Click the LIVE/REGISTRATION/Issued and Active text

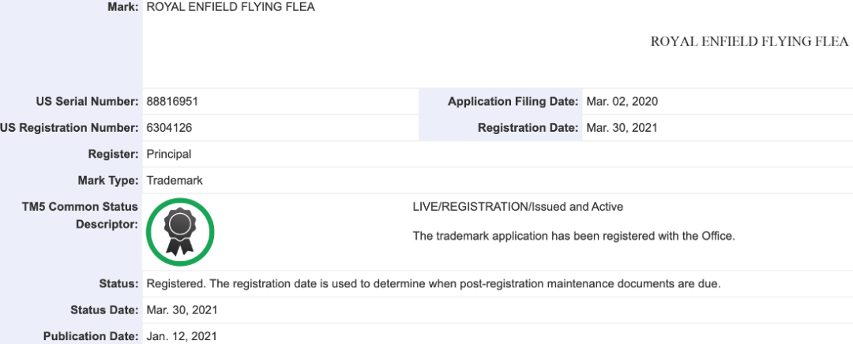(518, 207)
